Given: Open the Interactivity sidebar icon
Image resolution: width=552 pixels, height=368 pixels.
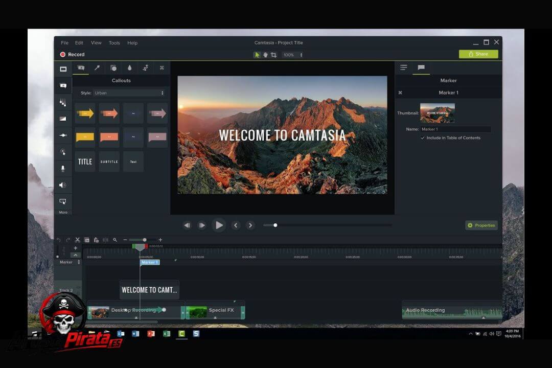Looking at the screenshot, I should pyautogui.click(x=63, y=201).
